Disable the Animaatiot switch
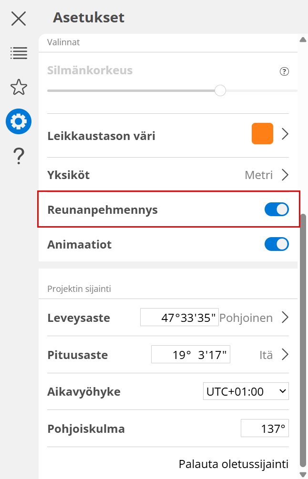308x479 pixels. (277, 244)
